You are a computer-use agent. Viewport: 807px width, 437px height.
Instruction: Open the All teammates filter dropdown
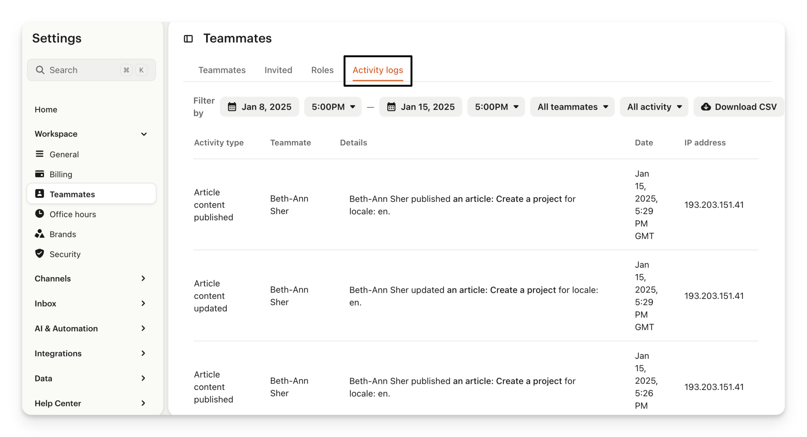coord(572,107)
